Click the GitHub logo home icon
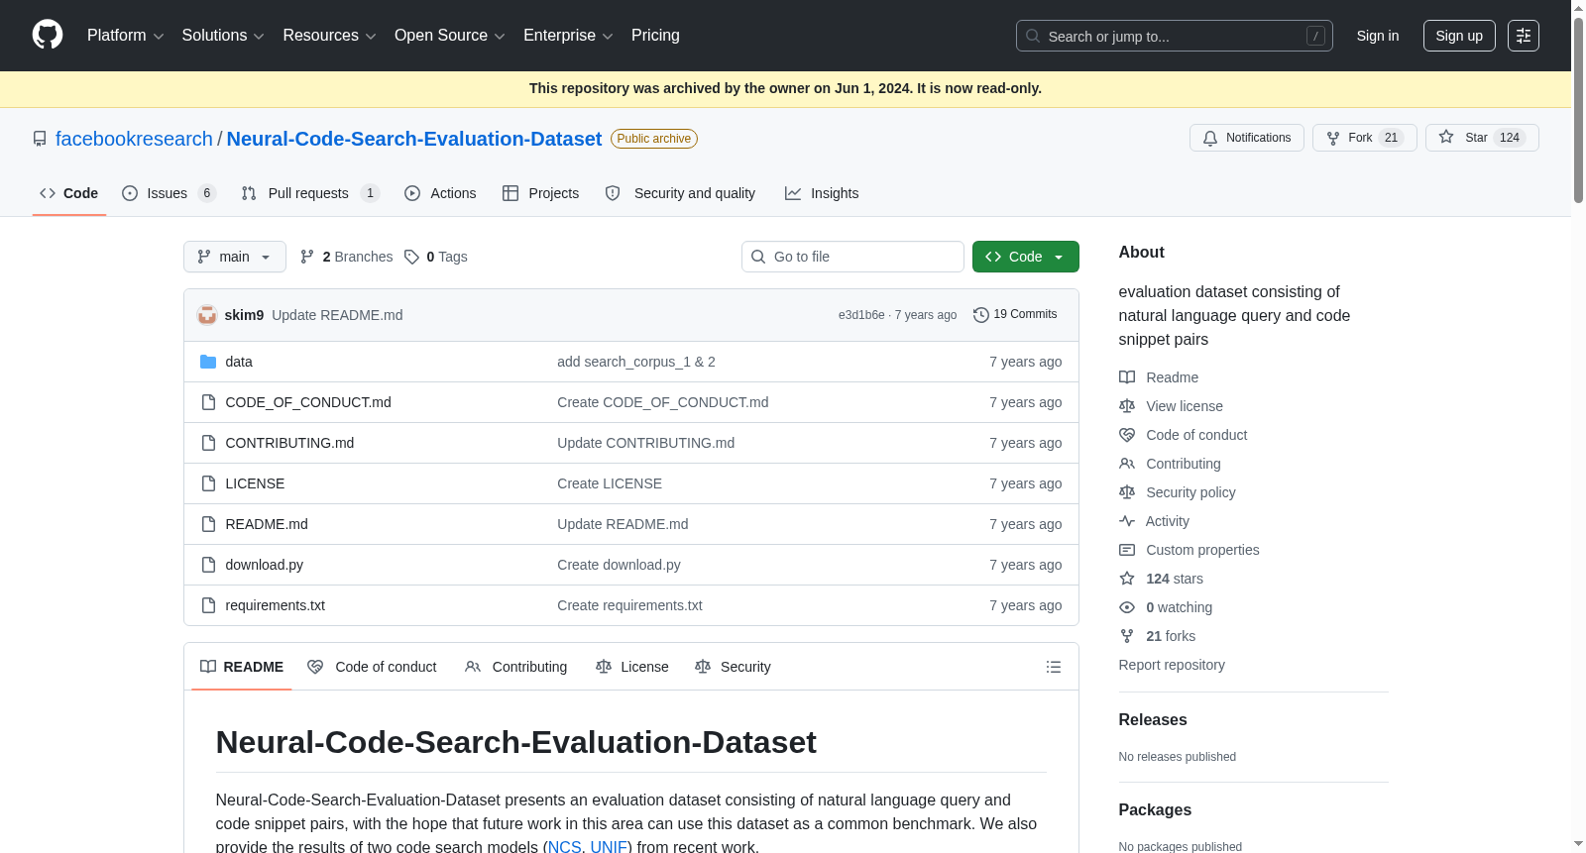This screenshot has height=853, width=1586. point(48,36)
